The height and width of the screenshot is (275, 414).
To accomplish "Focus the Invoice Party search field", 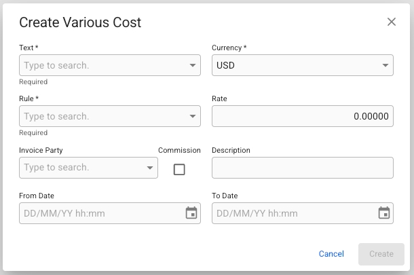I will tap(81, 168).
